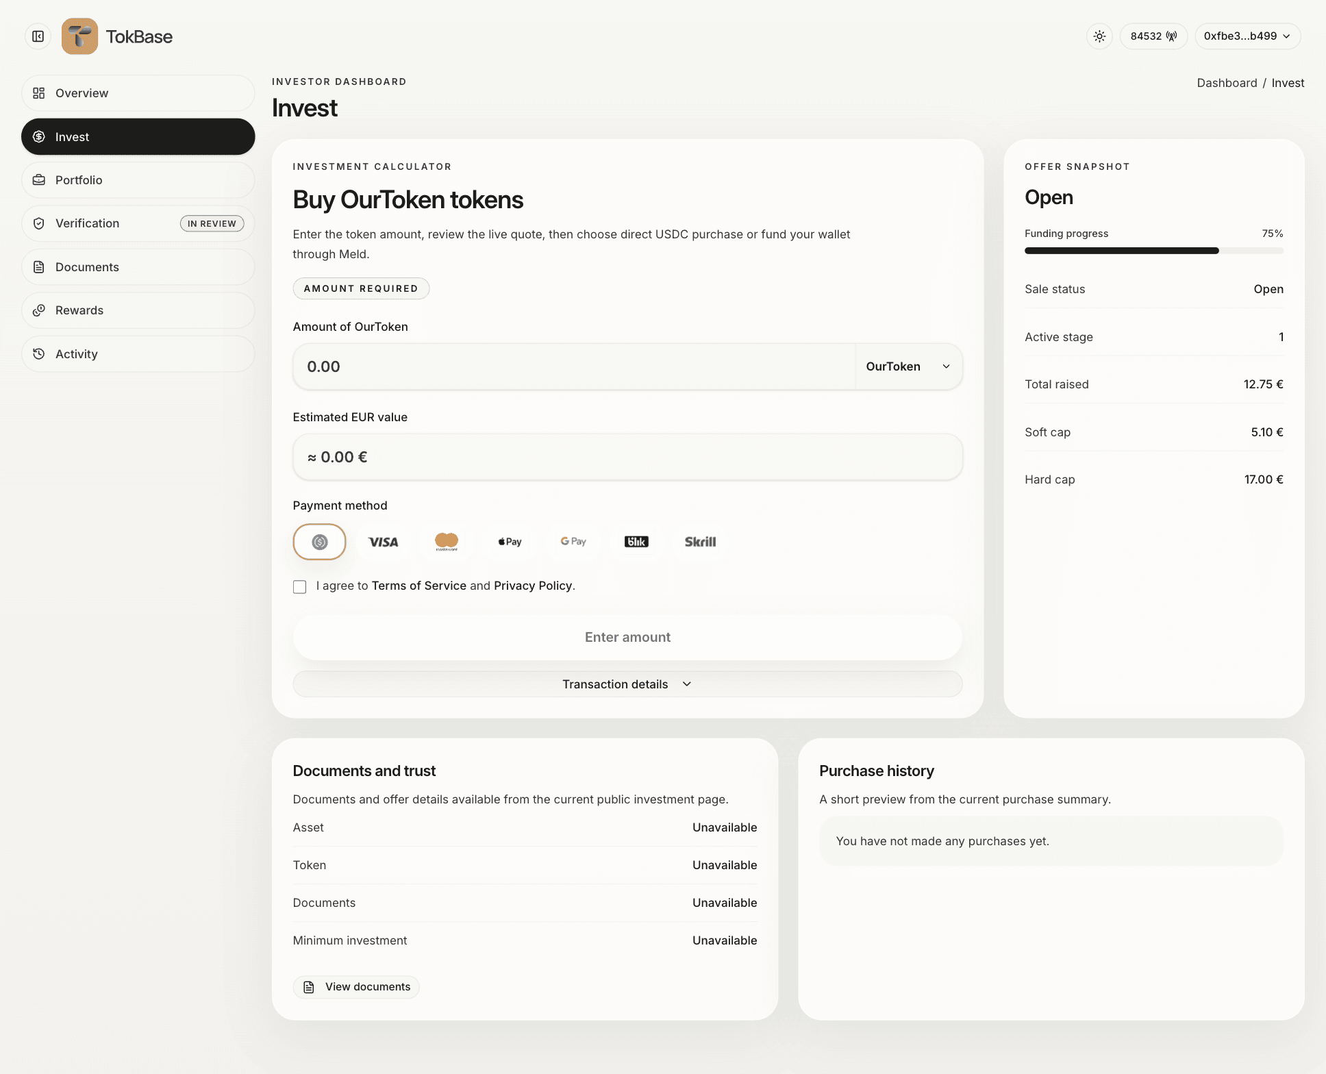This screenshot has width=1326, height=1074.
Task: Click the View documents file icon
Action: tap(309, 987)
